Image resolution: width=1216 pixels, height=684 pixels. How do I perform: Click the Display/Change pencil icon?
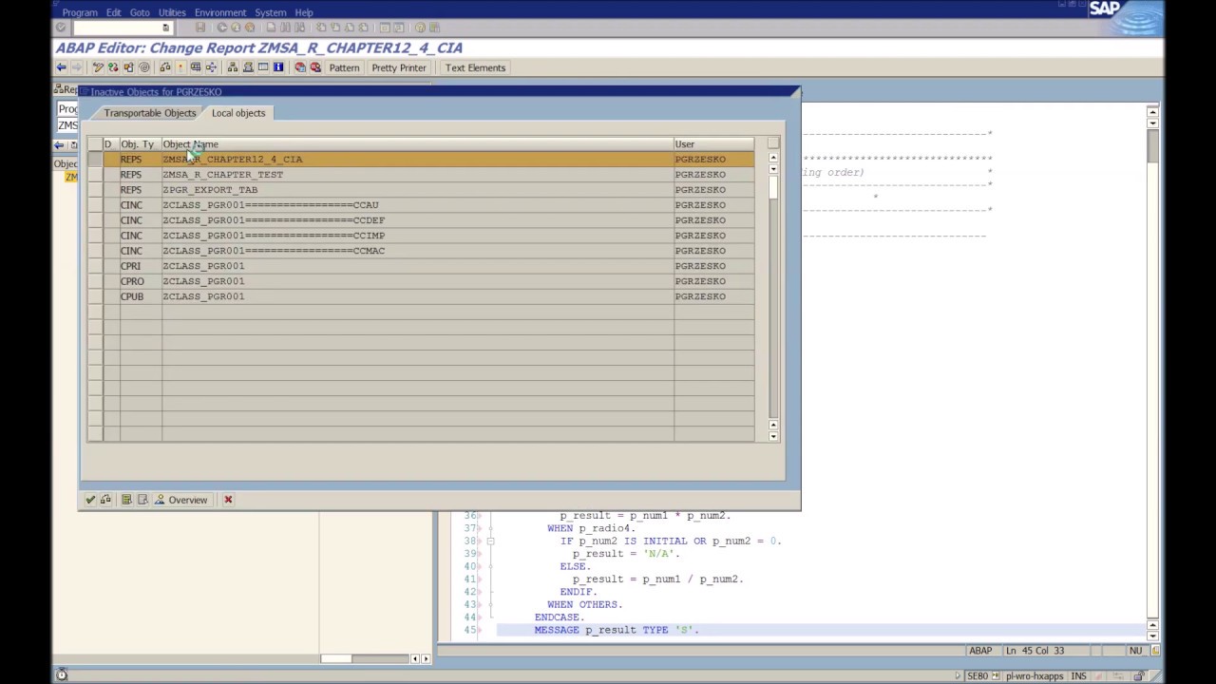[x=98, y=67]
